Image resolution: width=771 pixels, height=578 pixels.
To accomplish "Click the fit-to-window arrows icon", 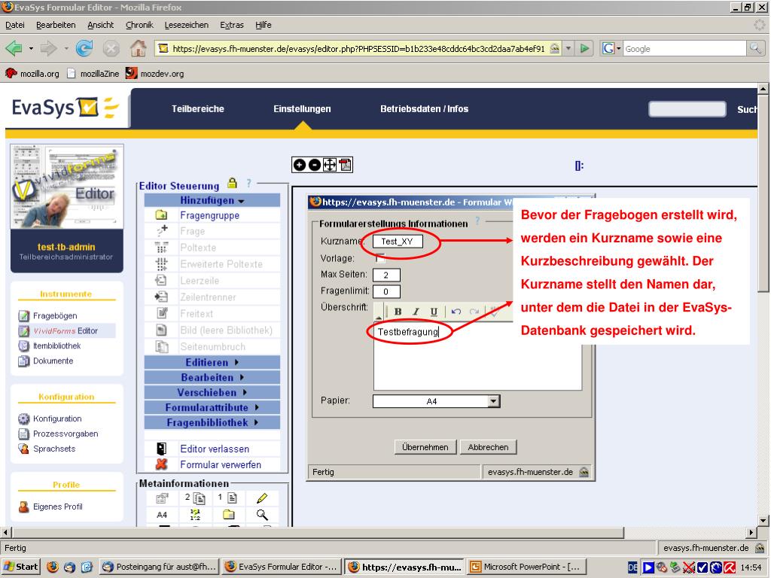I will (x=330, y=165).
